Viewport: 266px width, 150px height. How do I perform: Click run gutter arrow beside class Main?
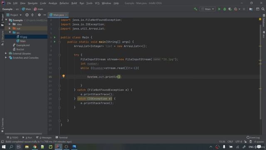click(54, 37)
